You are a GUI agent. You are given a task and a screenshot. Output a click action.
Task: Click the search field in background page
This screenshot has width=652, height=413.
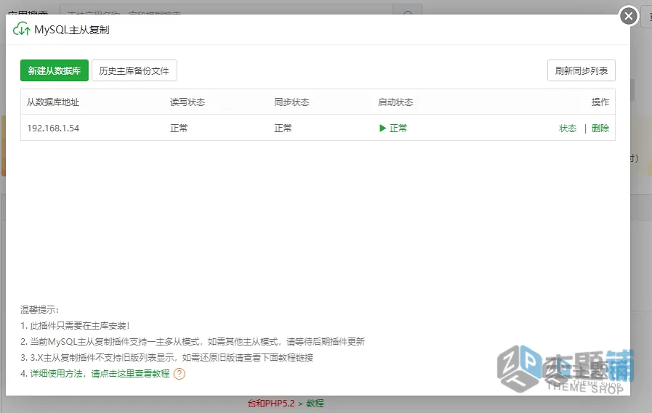click(227, 9)
